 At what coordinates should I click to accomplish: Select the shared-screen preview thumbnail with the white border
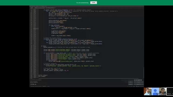click(170, 91)
